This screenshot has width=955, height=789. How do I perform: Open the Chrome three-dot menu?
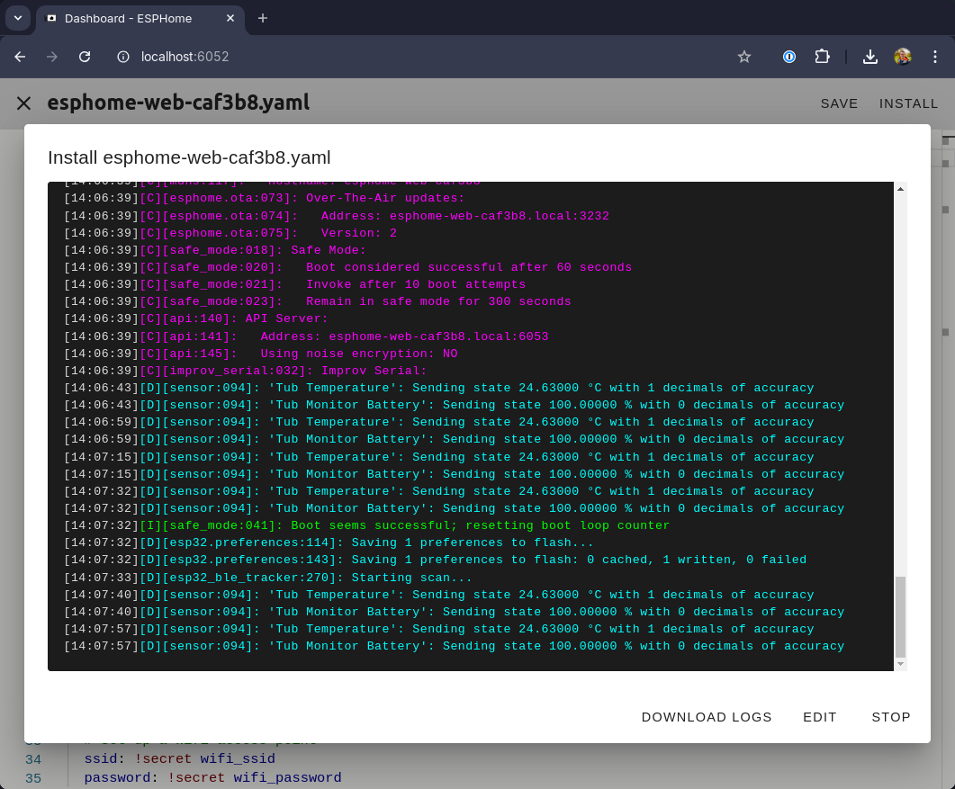934,57
